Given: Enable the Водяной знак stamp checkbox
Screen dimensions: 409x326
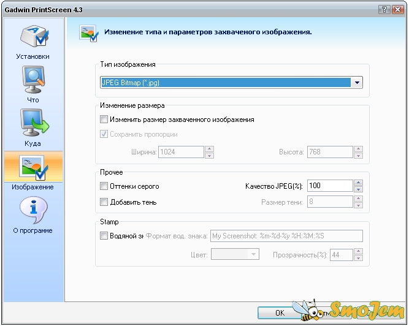Looking at the screenshot, I should pos(104,236).
